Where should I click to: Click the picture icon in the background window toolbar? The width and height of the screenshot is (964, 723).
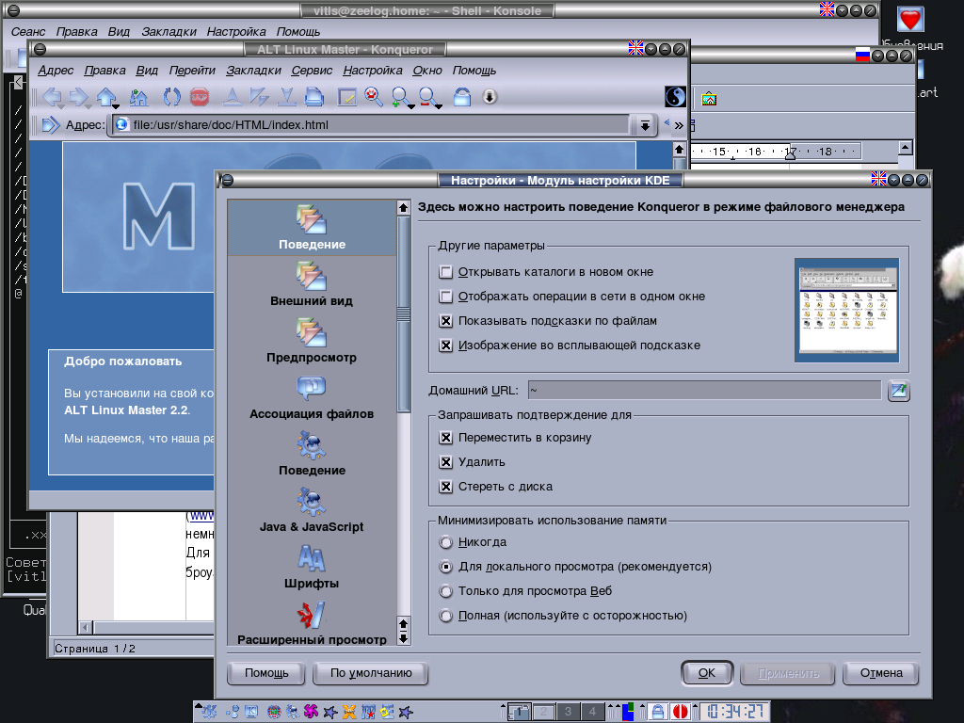tap(709, 98)
